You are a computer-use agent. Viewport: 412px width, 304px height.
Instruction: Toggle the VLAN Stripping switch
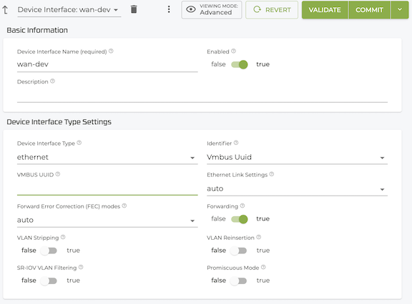pos(49,250)
